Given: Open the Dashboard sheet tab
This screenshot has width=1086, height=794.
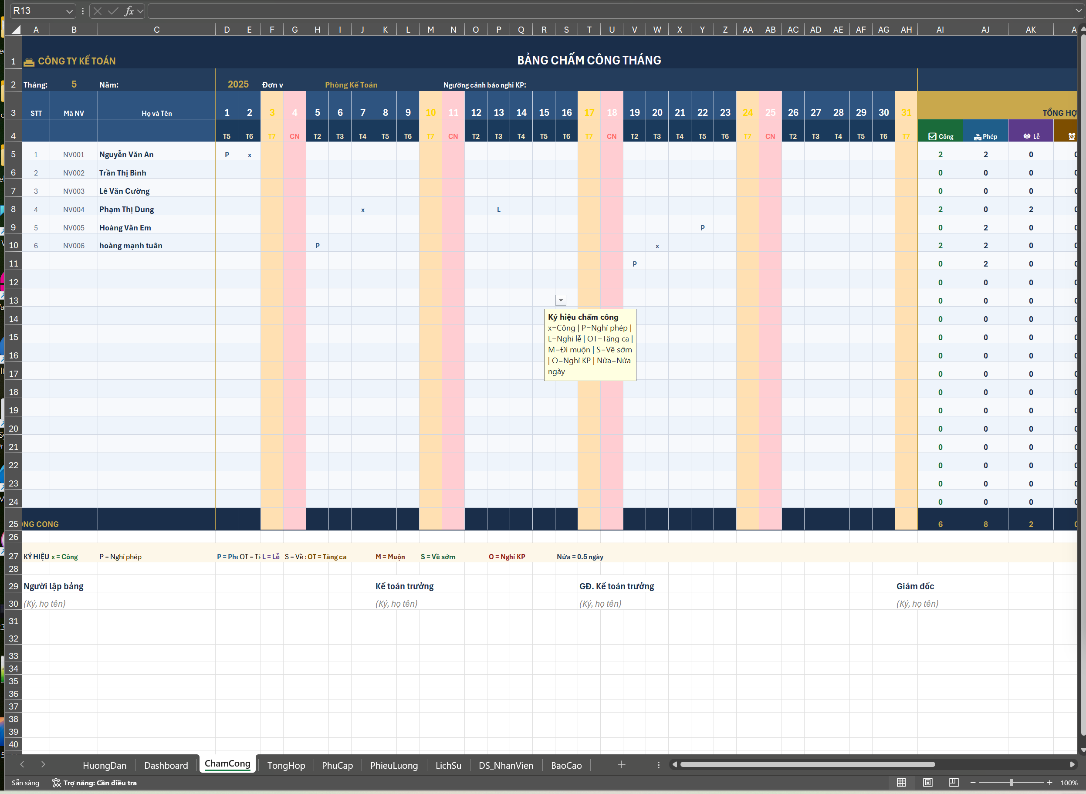Looking at the screenshot, I should tap(166, 765).
